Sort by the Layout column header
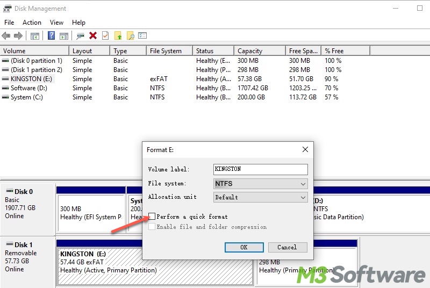The width and height of the screenshot is (430, 288). pyautogui.click(x=89, y=51)
